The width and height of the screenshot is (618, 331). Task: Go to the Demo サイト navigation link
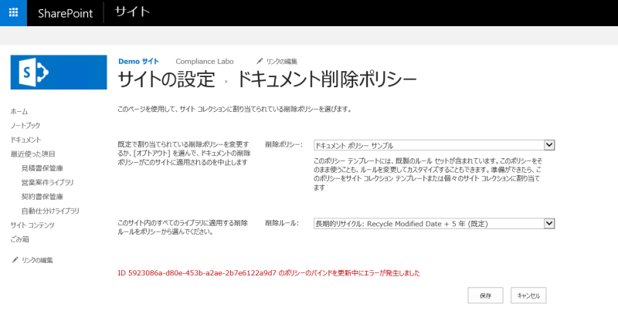pyautogui.click(x=138, y=62)
